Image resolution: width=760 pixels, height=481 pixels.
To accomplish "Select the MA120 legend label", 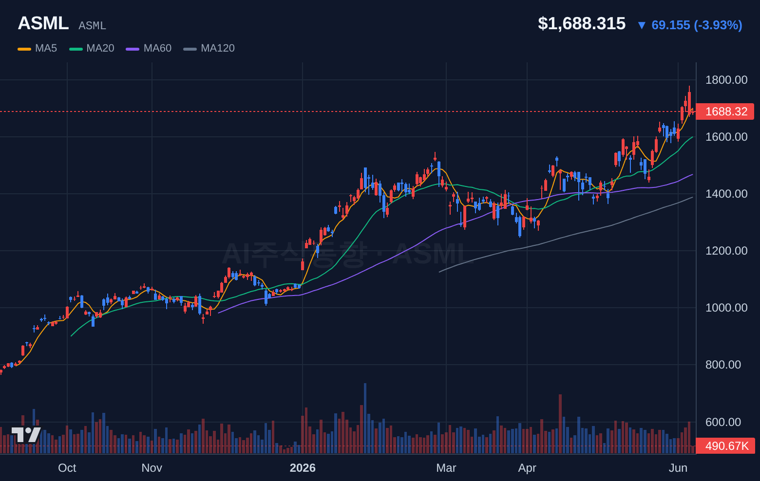I will tap(218, 48).
